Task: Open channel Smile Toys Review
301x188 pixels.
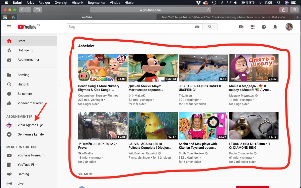Action: (191, 153)
